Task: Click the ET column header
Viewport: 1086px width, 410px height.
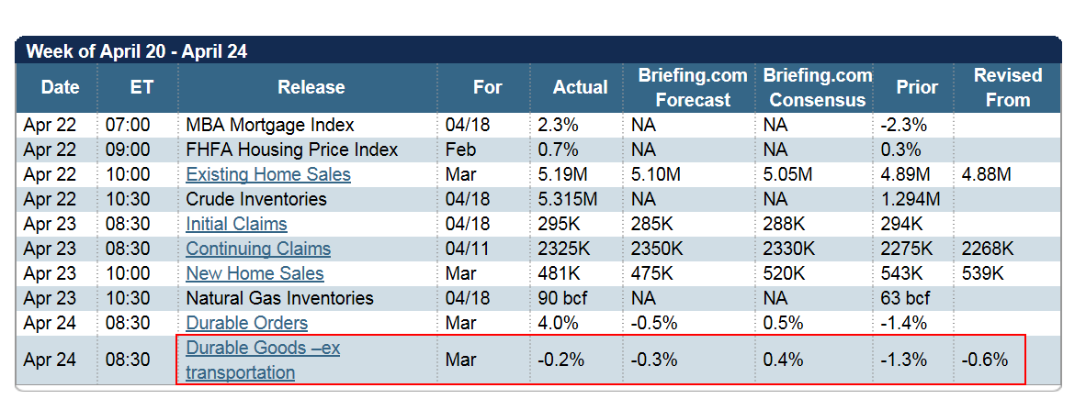Action: coord(141,87)
